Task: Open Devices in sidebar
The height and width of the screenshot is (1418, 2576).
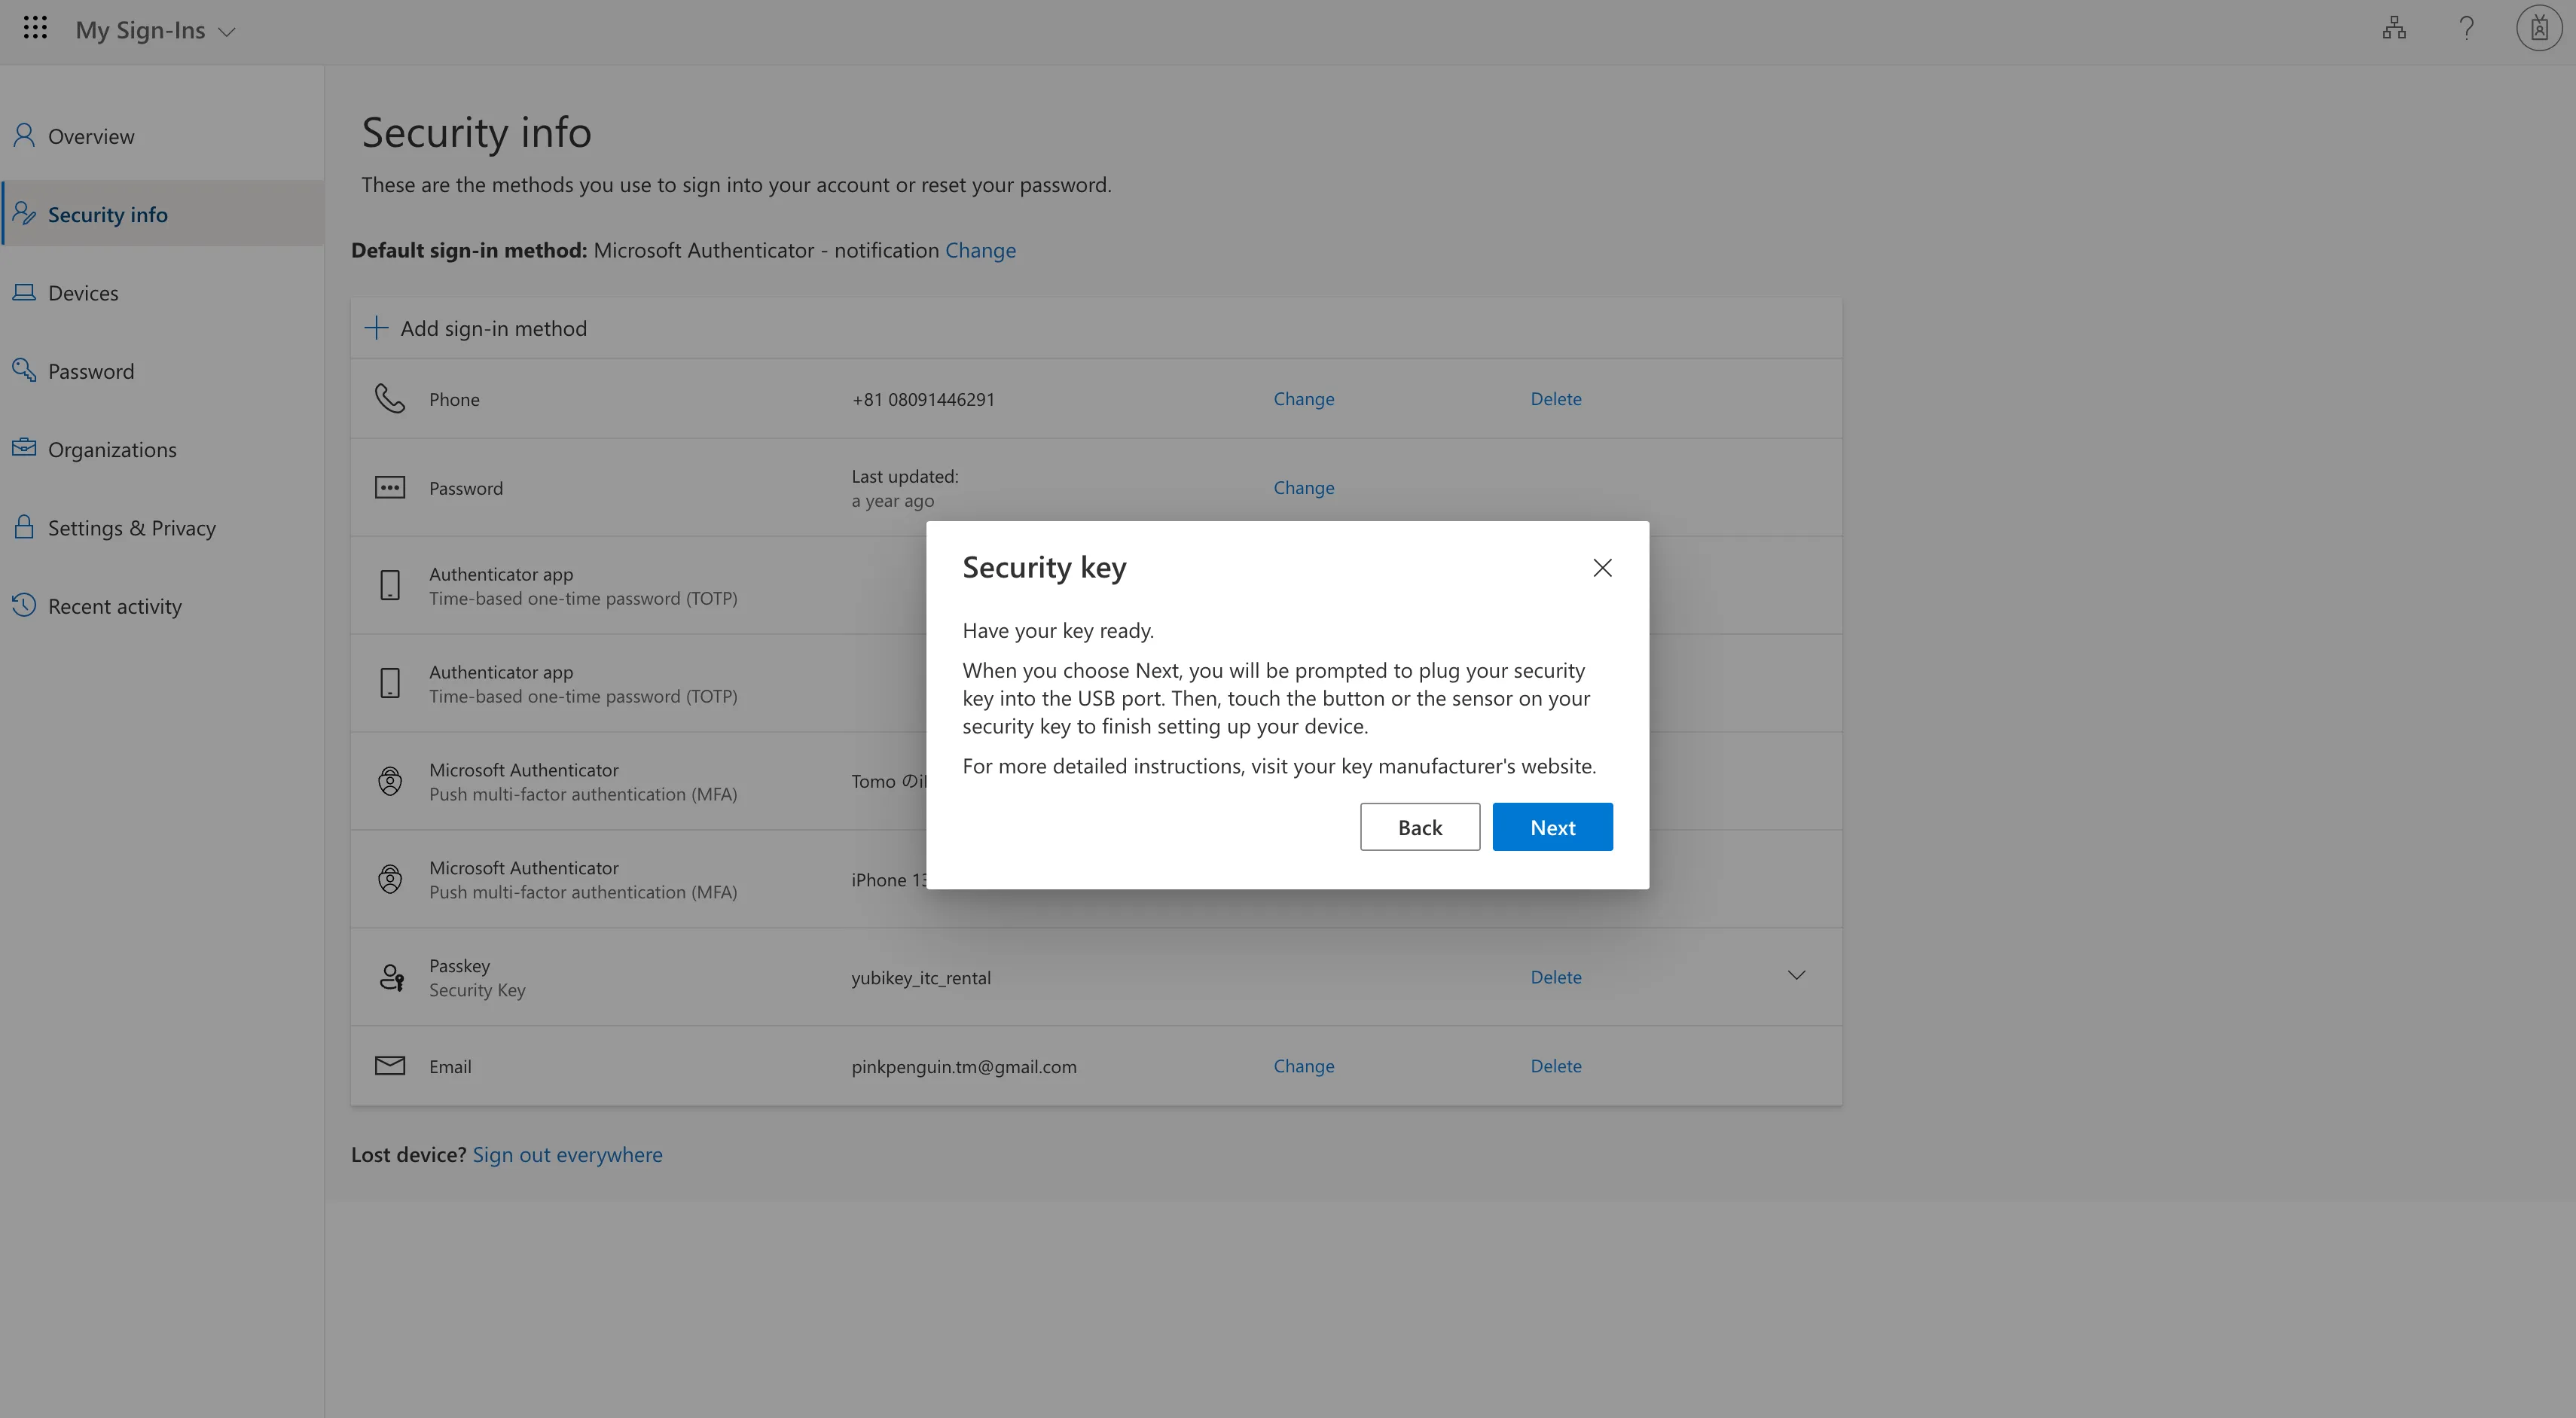Action: pos(83,293)
